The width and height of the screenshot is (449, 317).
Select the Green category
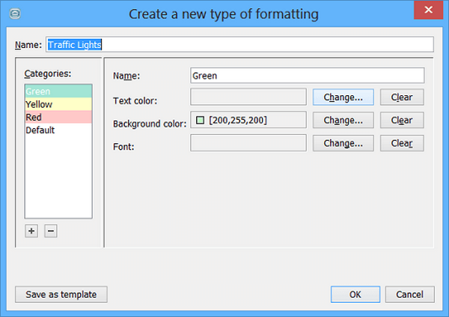[58, 92]
